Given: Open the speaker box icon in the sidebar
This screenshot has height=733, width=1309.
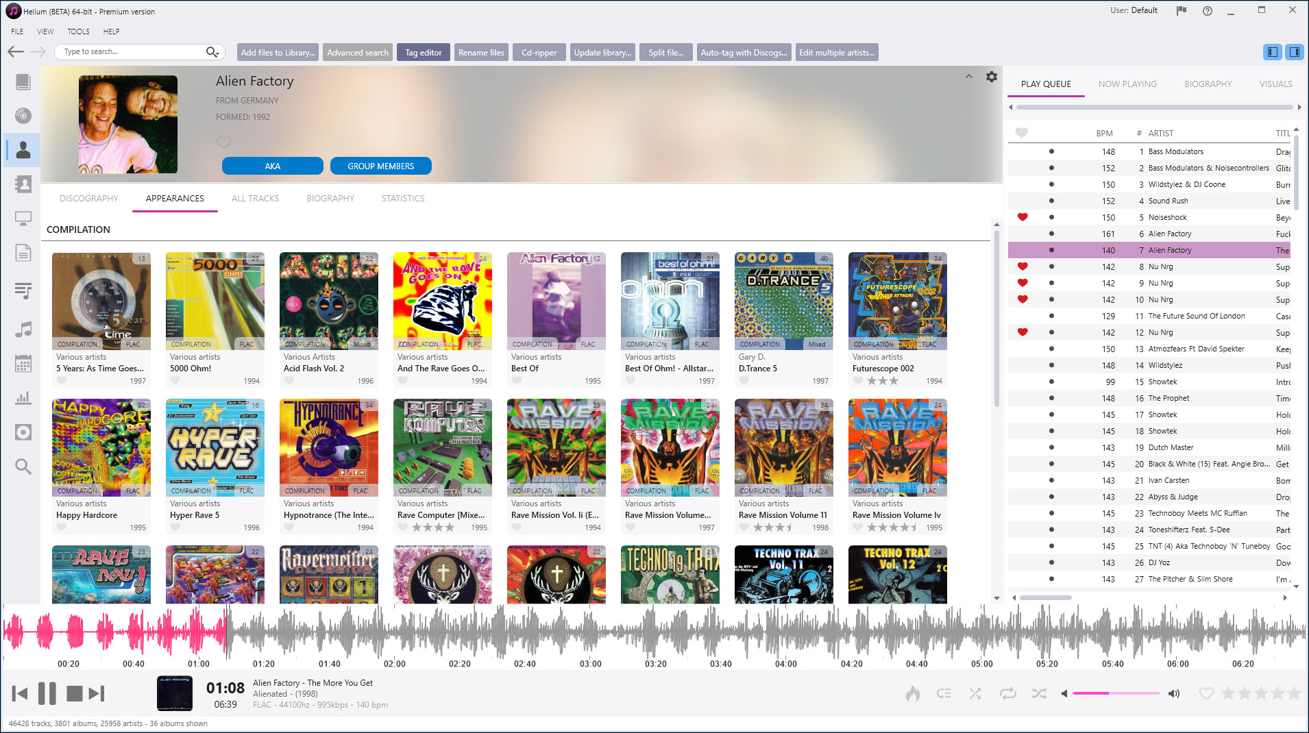Looking at the screenshot, I should (23, 432).
